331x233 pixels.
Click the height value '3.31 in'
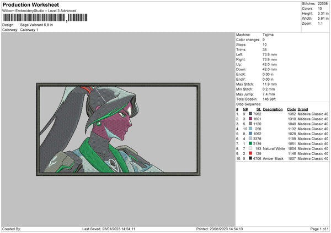[x=323, y=13]
